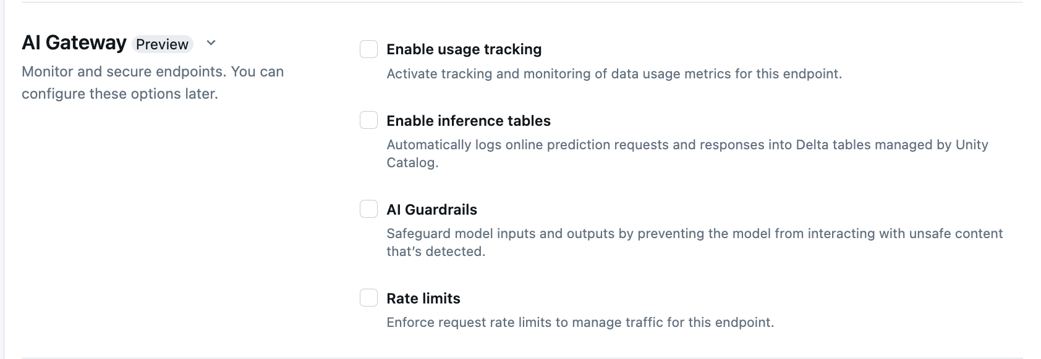1041x359 pixels.
Task: Click the 'Enable inference tables' label text
Action: tap(468, 121)
